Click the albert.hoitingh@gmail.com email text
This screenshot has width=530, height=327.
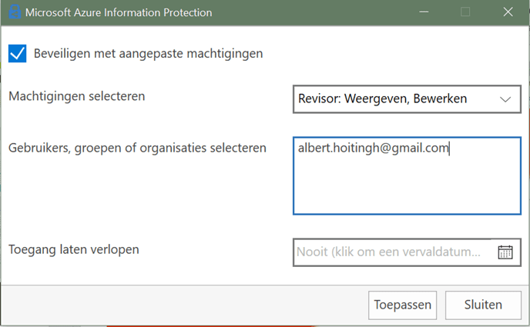click(373, 148)
